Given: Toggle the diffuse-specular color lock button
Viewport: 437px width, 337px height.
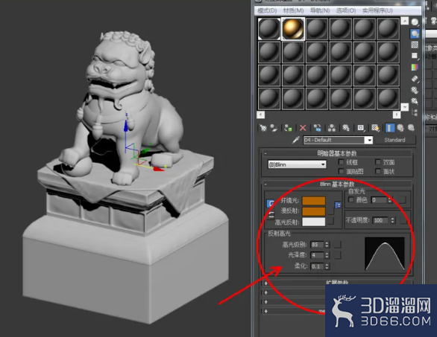Looking at the screenshot, I should (x=271, y=215).
